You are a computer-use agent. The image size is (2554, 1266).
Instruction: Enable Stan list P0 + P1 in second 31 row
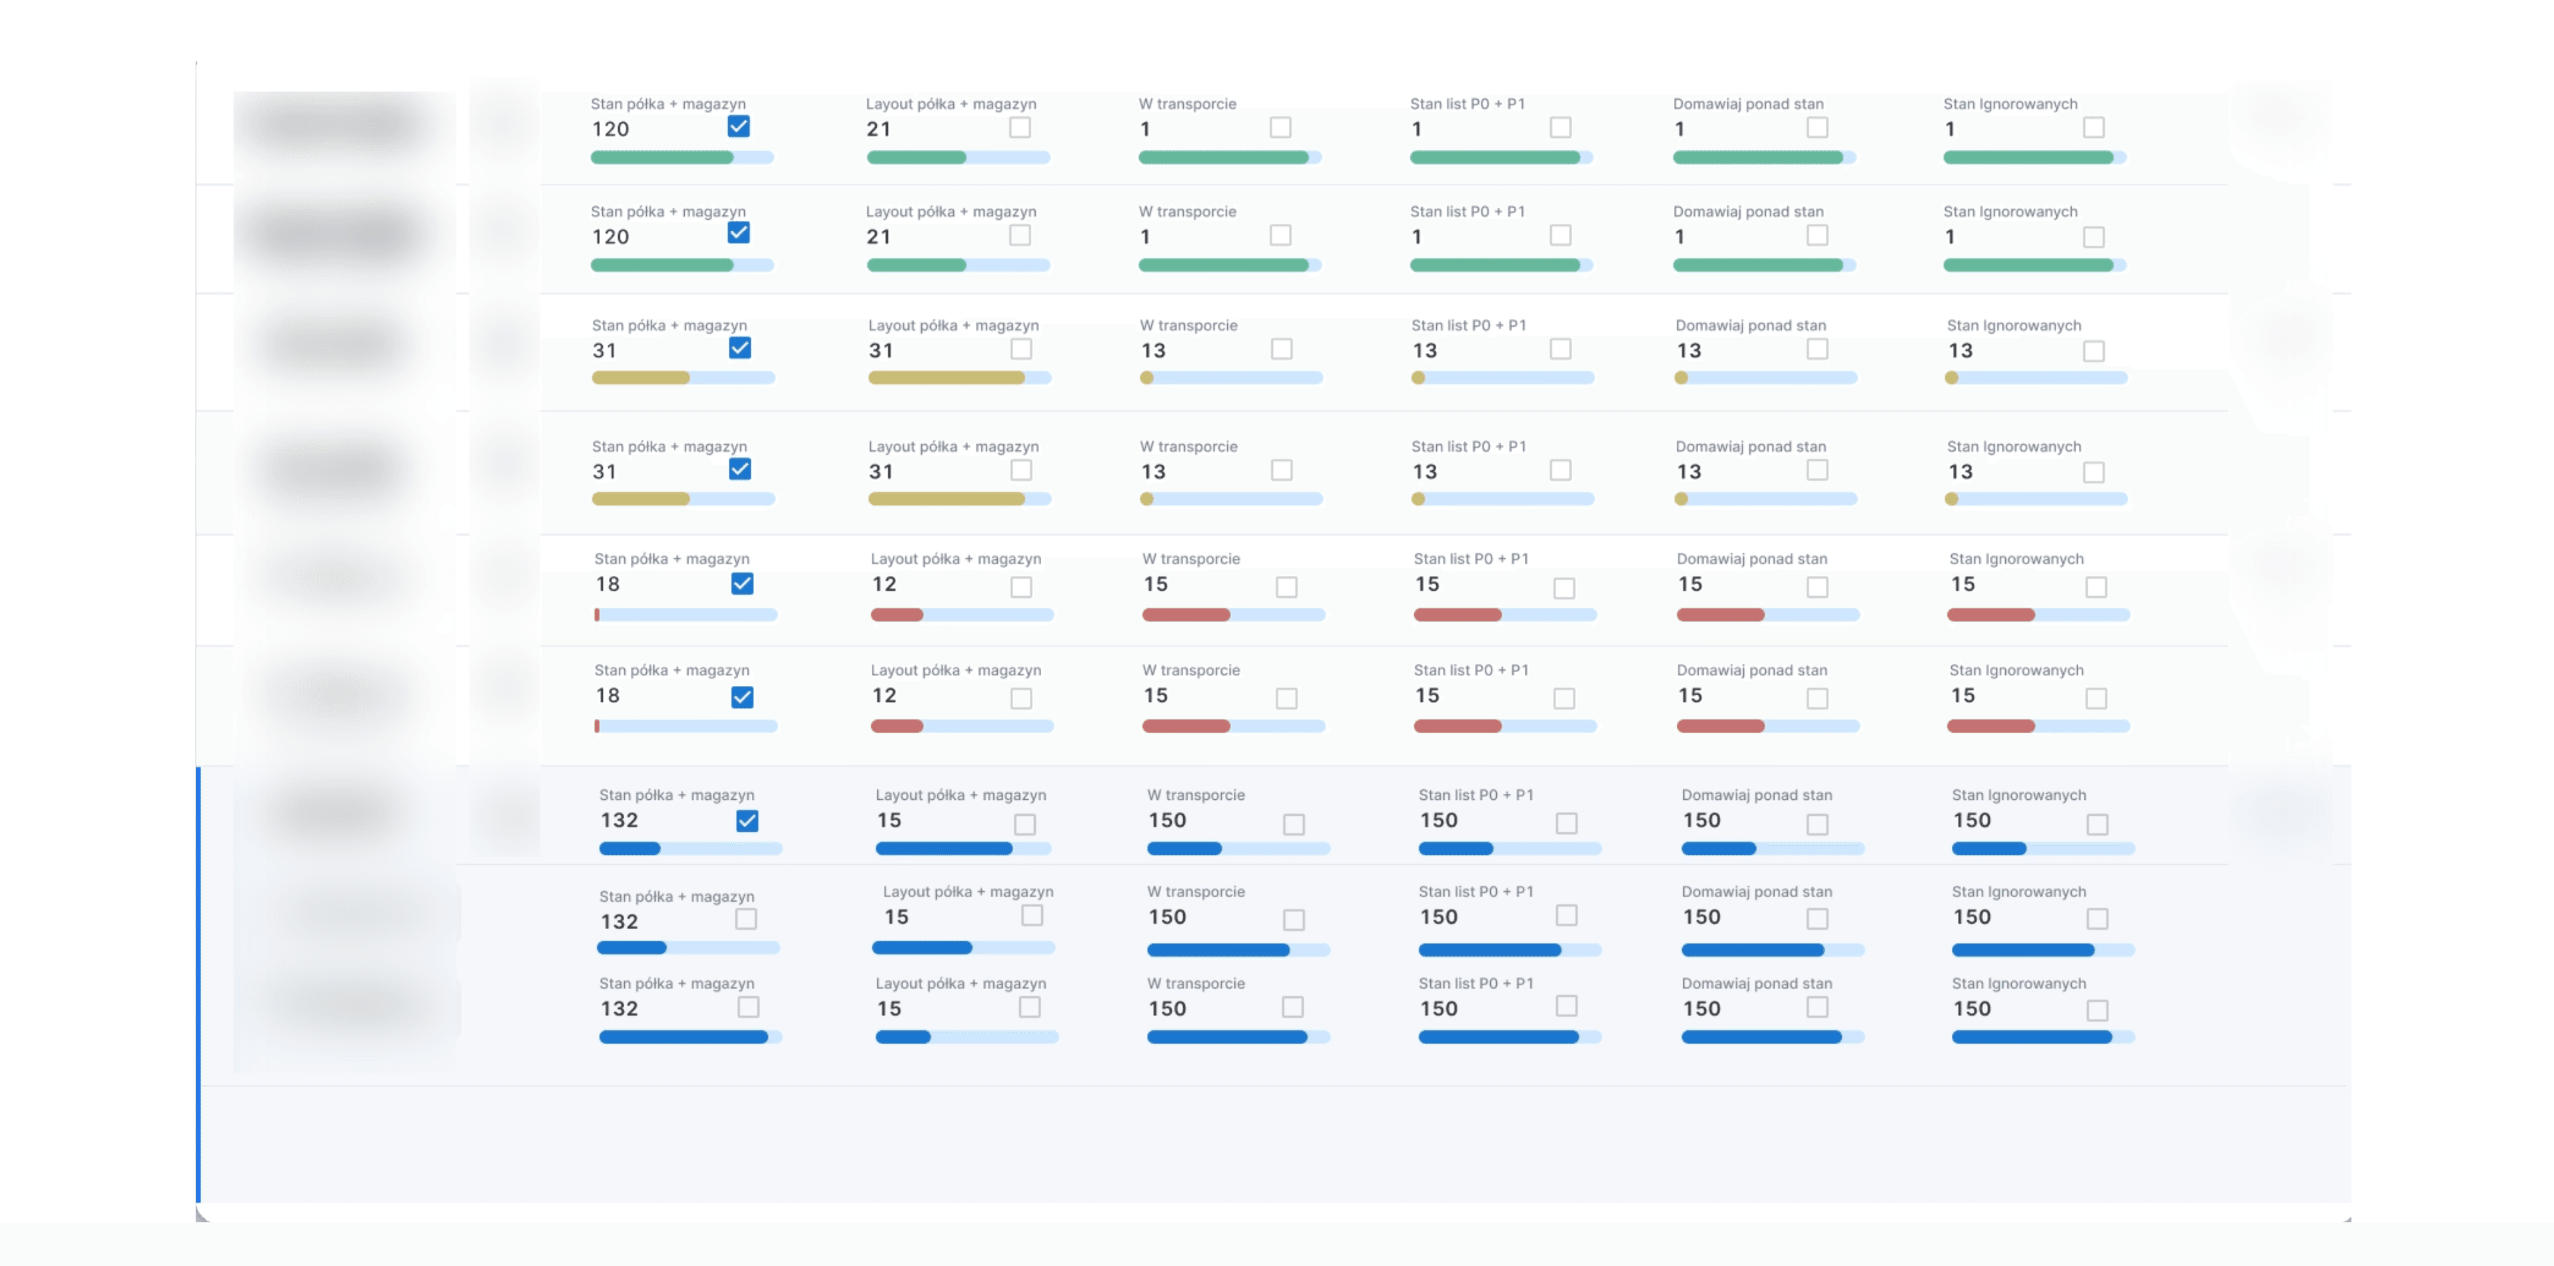[x=1561, y=470]
